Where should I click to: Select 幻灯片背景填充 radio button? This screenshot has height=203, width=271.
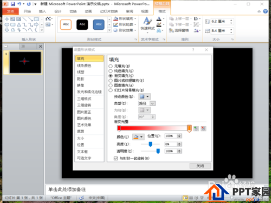point(111,90)
